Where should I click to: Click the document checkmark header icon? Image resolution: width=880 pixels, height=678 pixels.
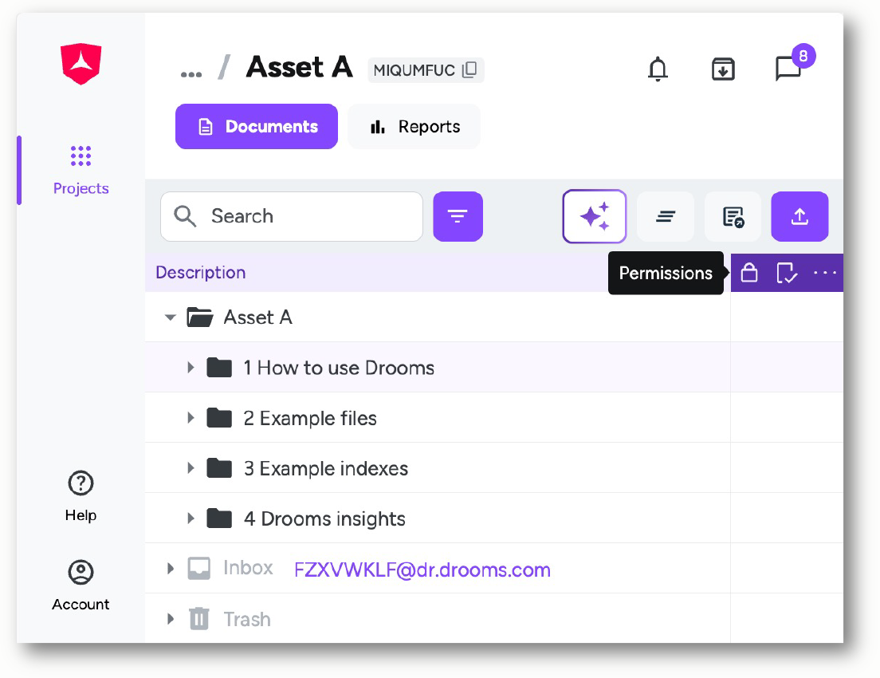(x=787, y=273)
